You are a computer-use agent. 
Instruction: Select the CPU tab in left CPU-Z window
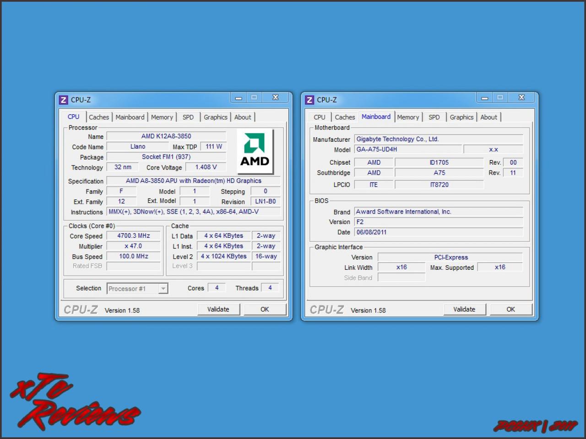point(73,117)
